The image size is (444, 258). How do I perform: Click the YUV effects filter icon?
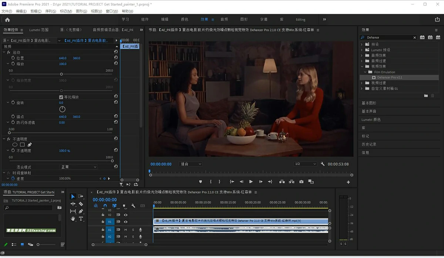tap(438, 37)
